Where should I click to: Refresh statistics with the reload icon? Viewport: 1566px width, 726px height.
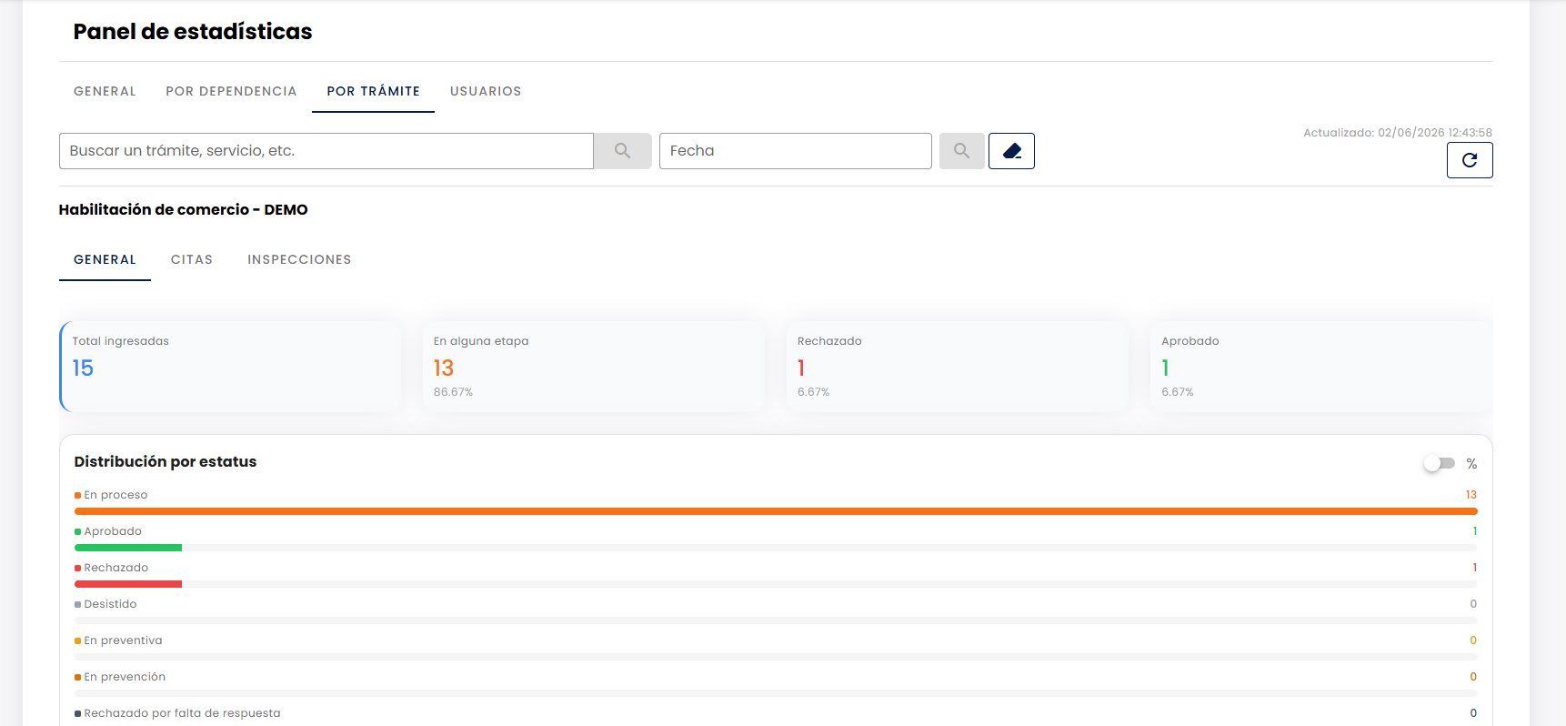(x=1470, y=161)
